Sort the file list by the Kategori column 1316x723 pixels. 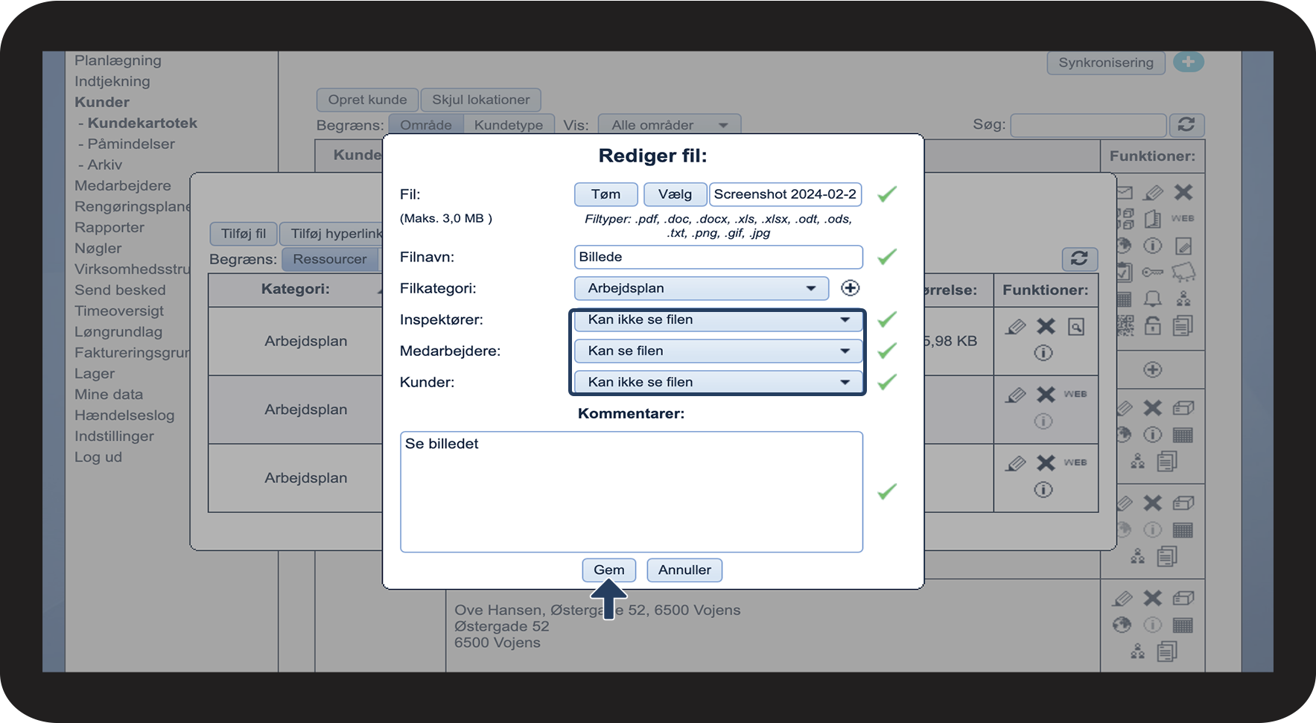[x=295, y=290]
